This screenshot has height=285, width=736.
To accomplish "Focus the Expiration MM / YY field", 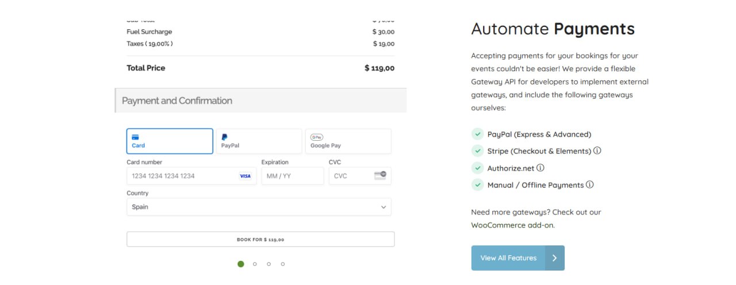I will 293,176.
